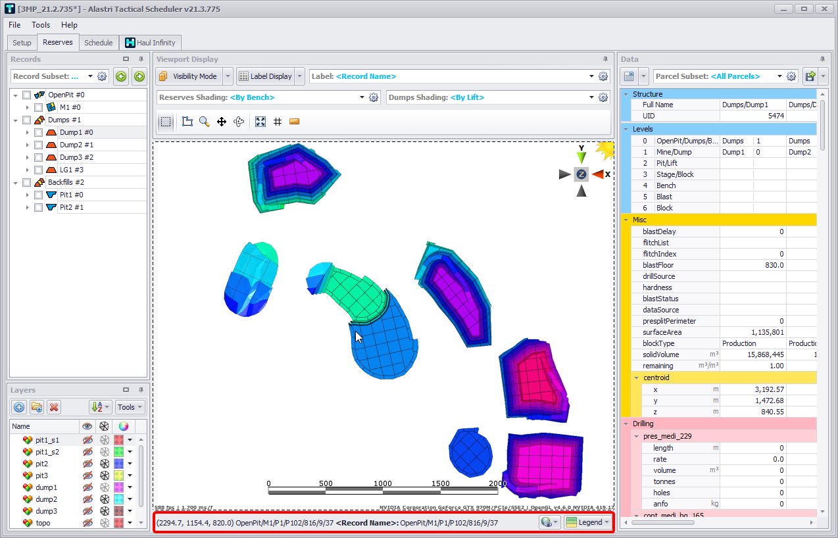Delete layer using red X icon

(x=54, y=407)
